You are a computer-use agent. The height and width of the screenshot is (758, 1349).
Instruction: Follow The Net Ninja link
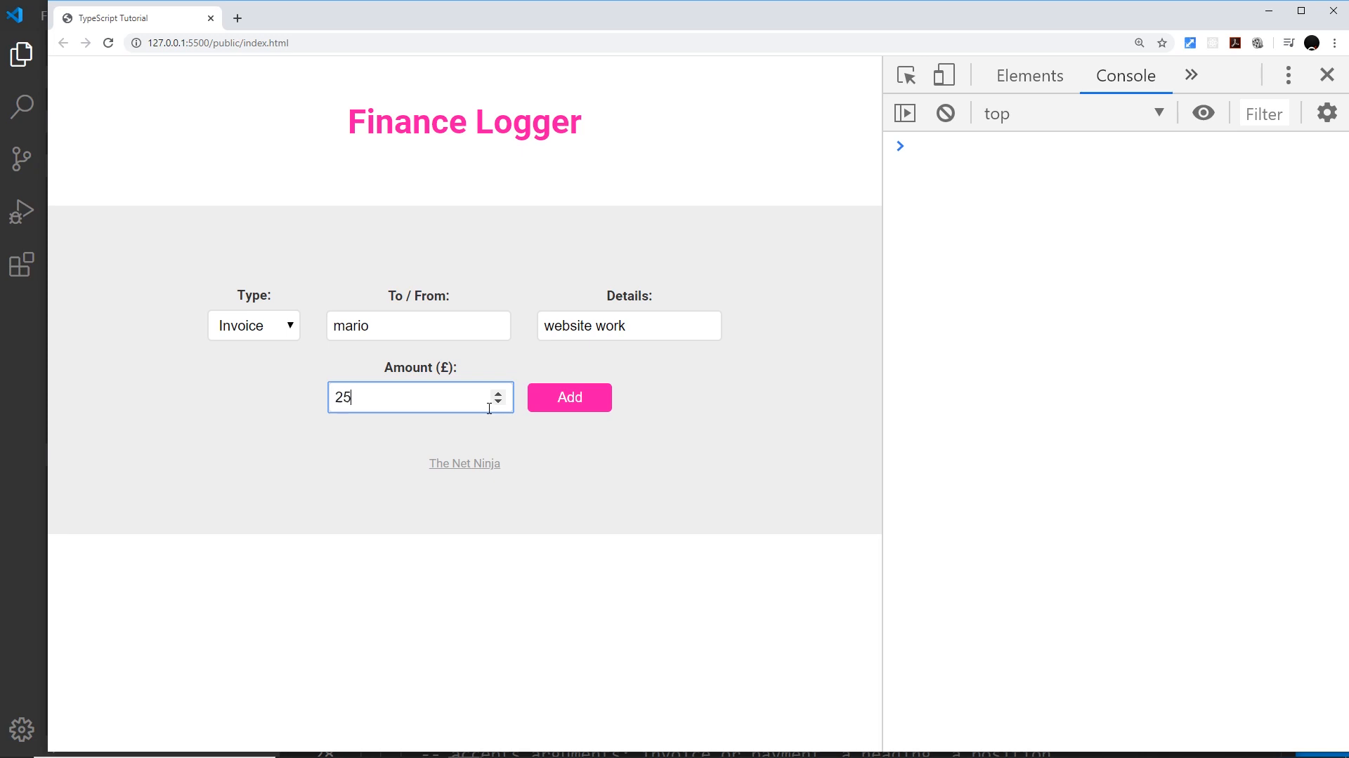click(464, 463)
